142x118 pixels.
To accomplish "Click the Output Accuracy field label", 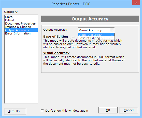I will pyautogui.click(x=55, y=30).
